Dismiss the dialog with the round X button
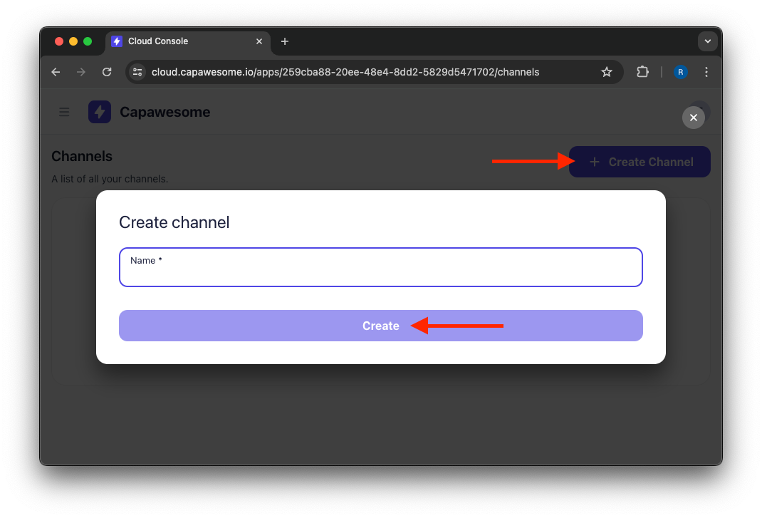762x518 pixels. (x=694, y=118)
